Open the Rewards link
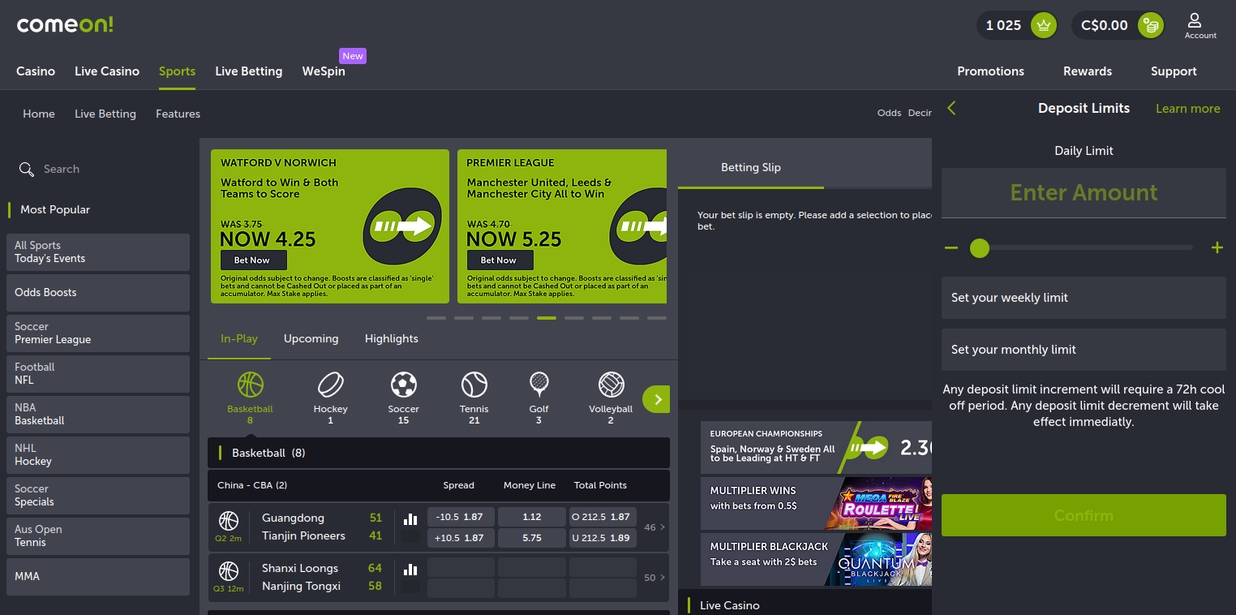Screen dimensions: 1236x615 (x=1088, y=71)
